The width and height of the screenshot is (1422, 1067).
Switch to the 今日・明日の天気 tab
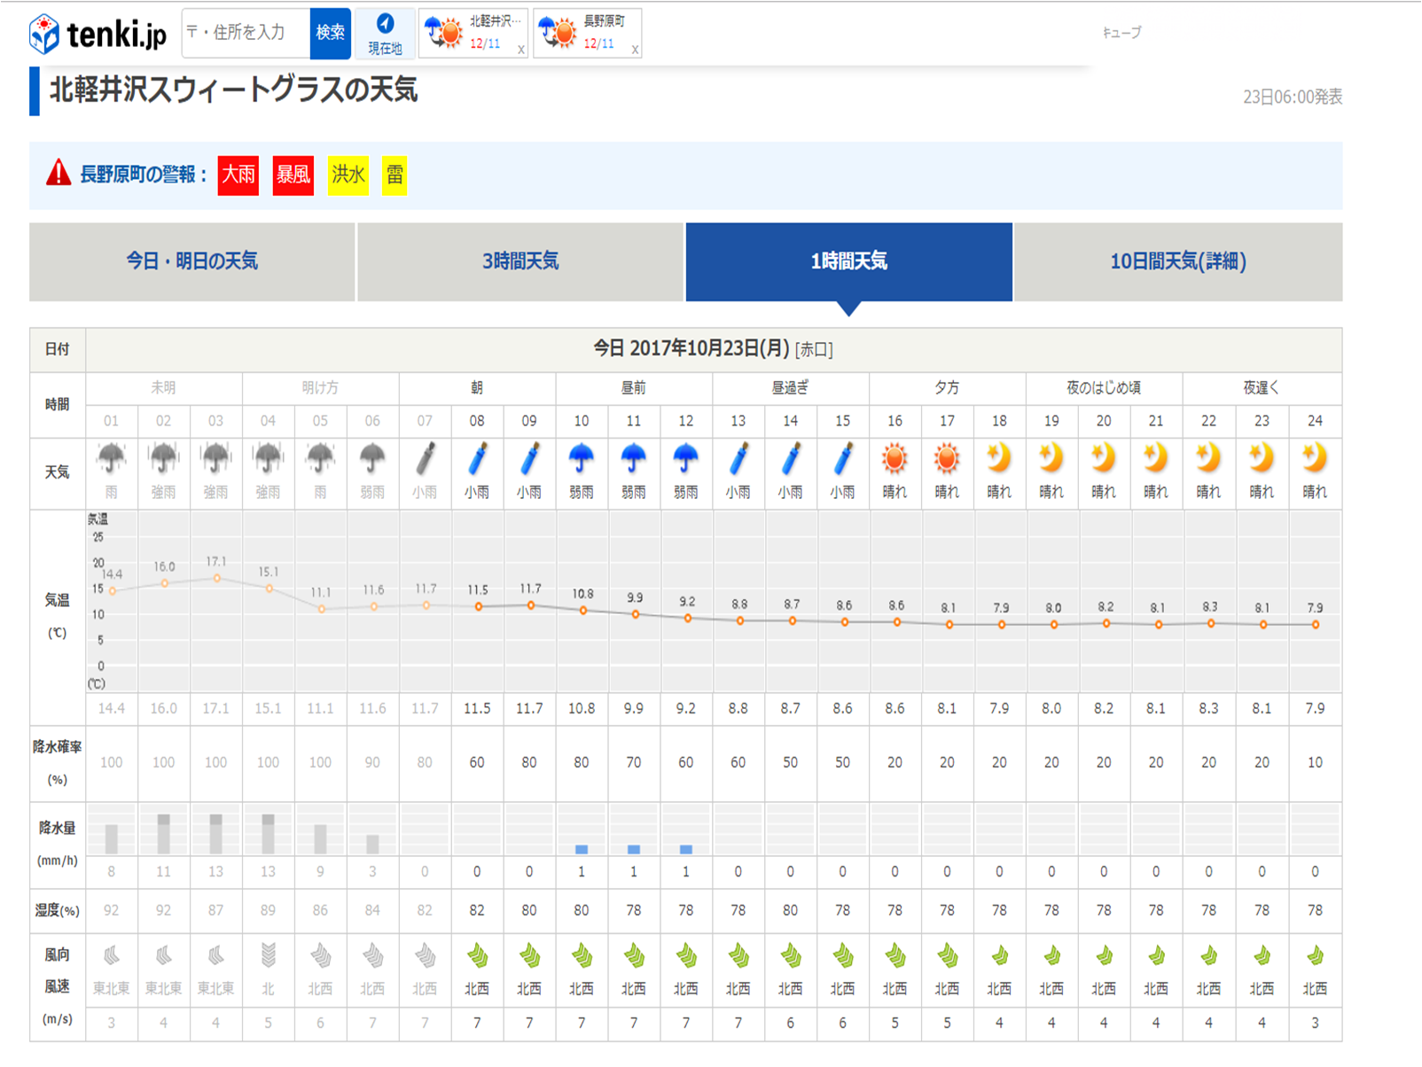192,261
